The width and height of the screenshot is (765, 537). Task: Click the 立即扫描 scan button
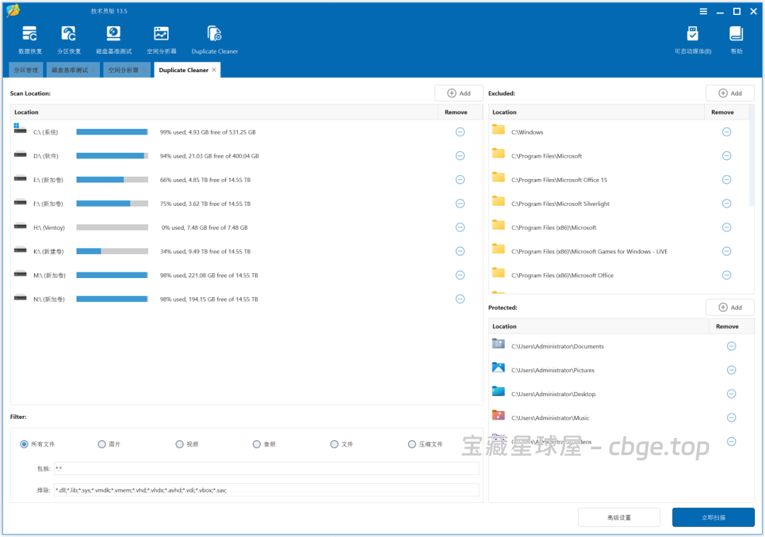pyautogui.click(x=713, y=517)
